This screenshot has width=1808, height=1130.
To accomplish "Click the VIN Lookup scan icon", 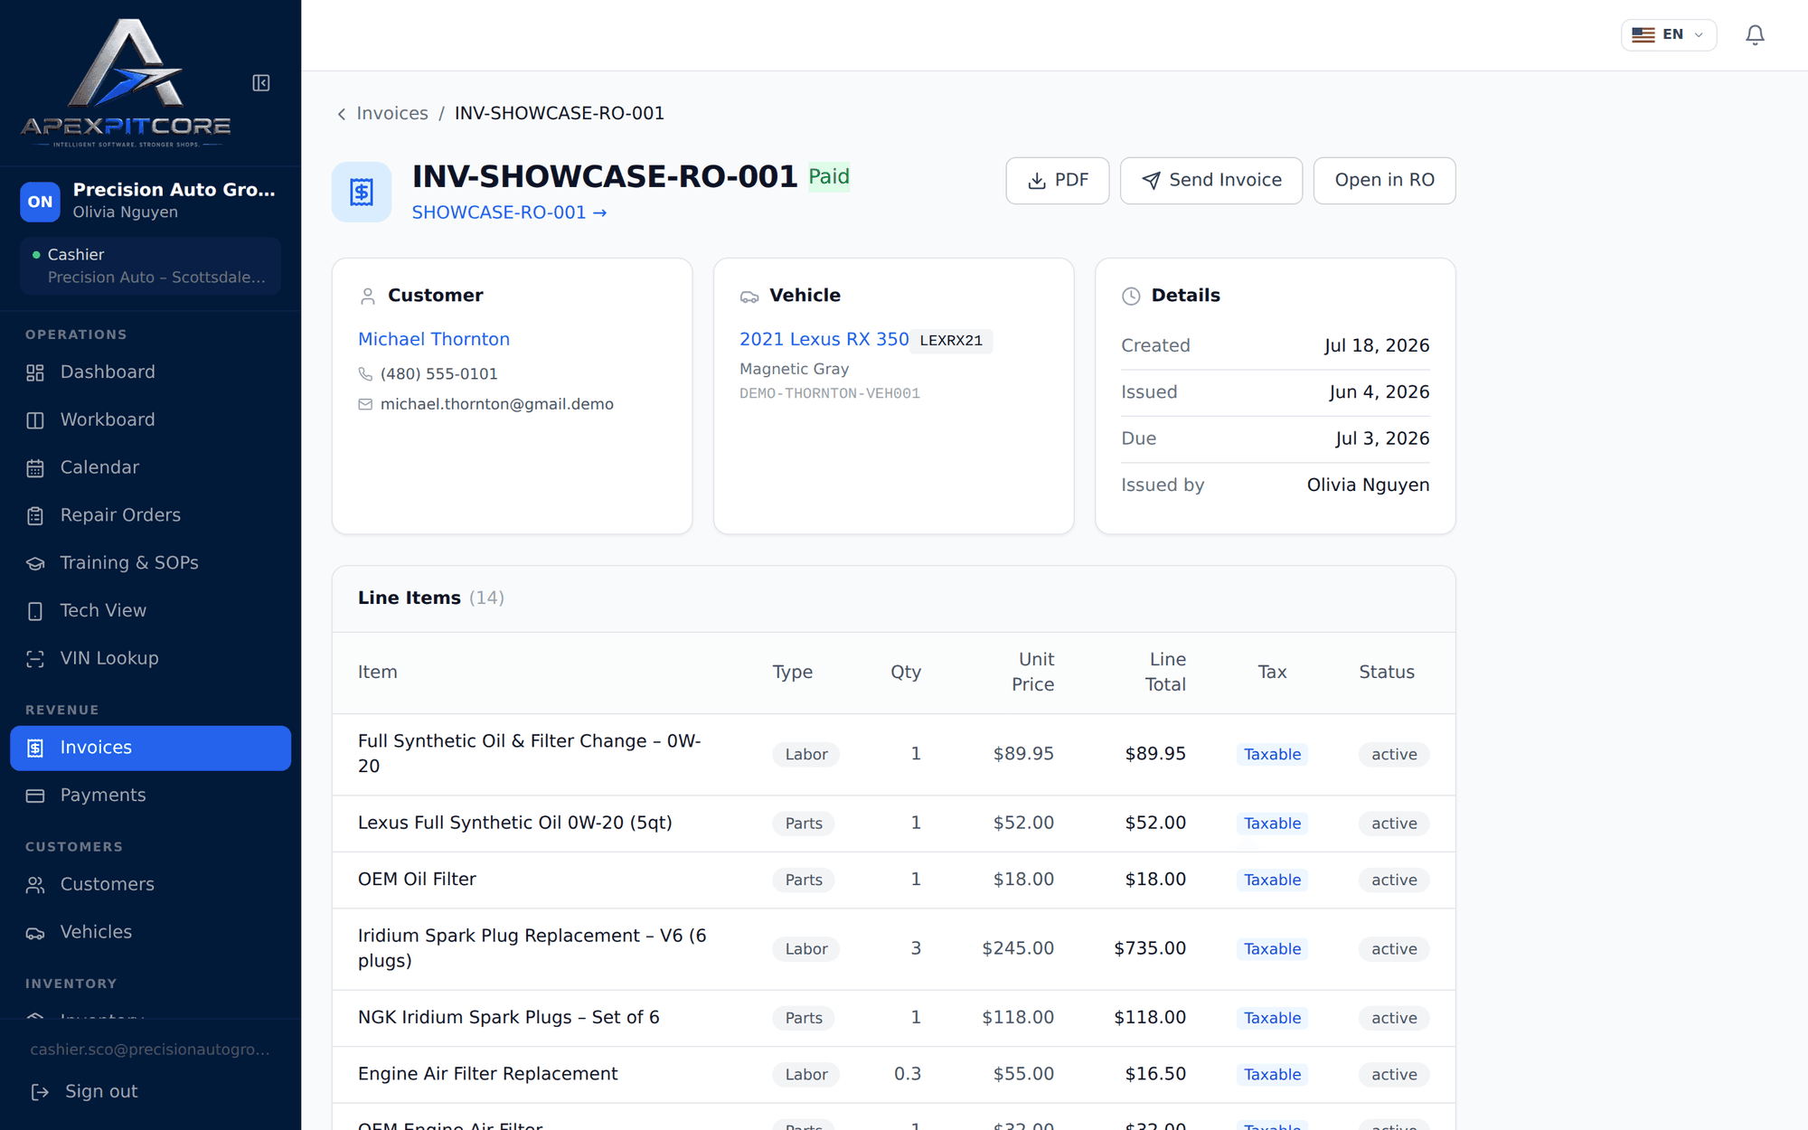I will [35, 659].
